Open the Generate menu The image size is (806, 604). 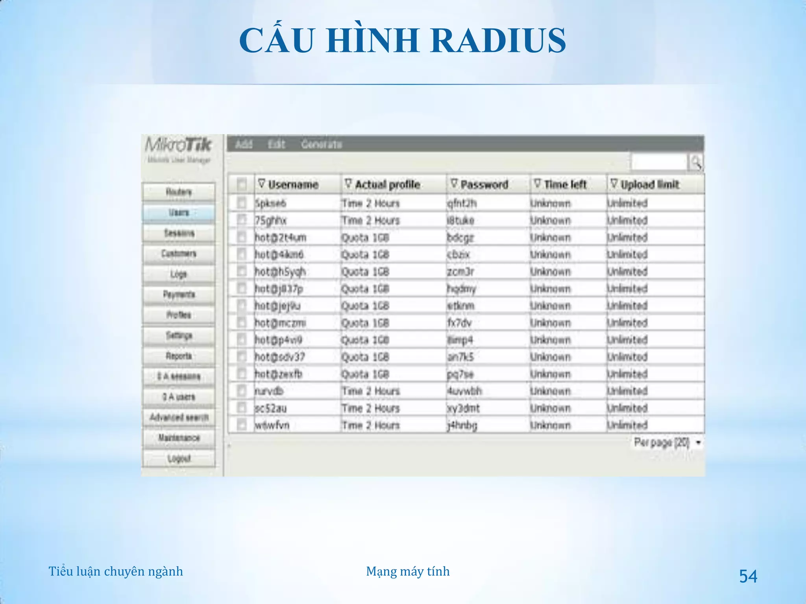point(322,144)
